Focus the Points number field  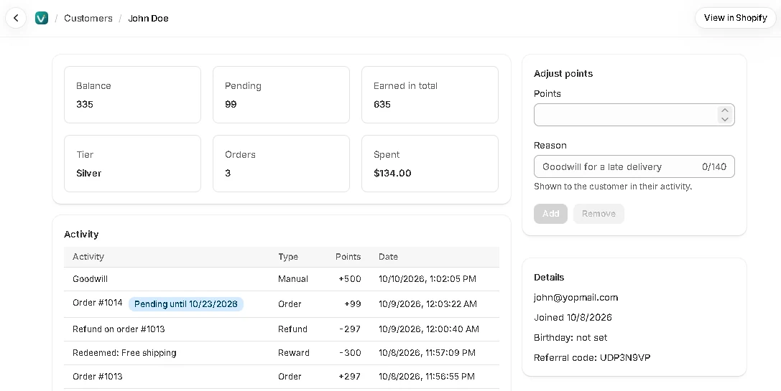(x=634, y=115)
